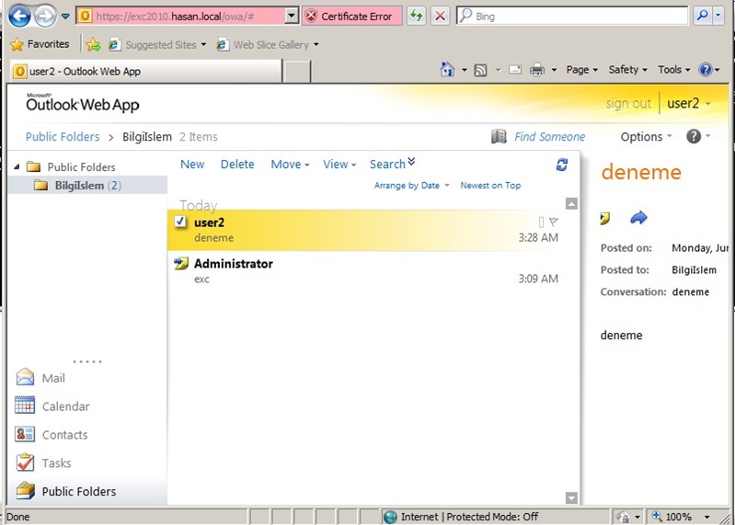Click the printer icon in command bar
Image resolution: width=735 pixels, height=525 pixels.
click(x=536, y=70)
